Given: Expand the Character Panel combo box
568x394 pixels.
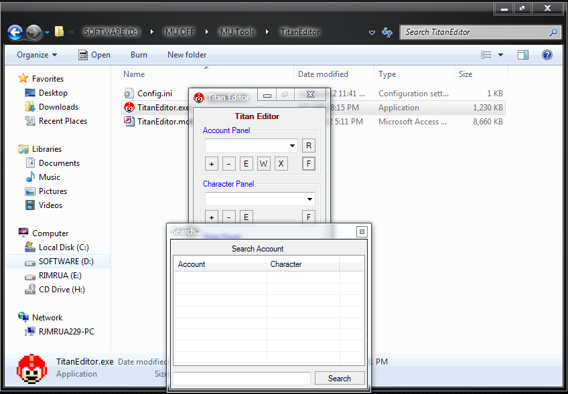Looking at the screenshot, I should [309, 199].
